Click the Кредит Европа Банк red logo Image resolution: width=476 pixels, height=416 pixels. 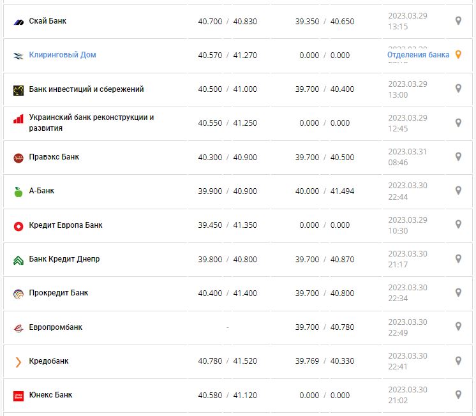point(19,226)
